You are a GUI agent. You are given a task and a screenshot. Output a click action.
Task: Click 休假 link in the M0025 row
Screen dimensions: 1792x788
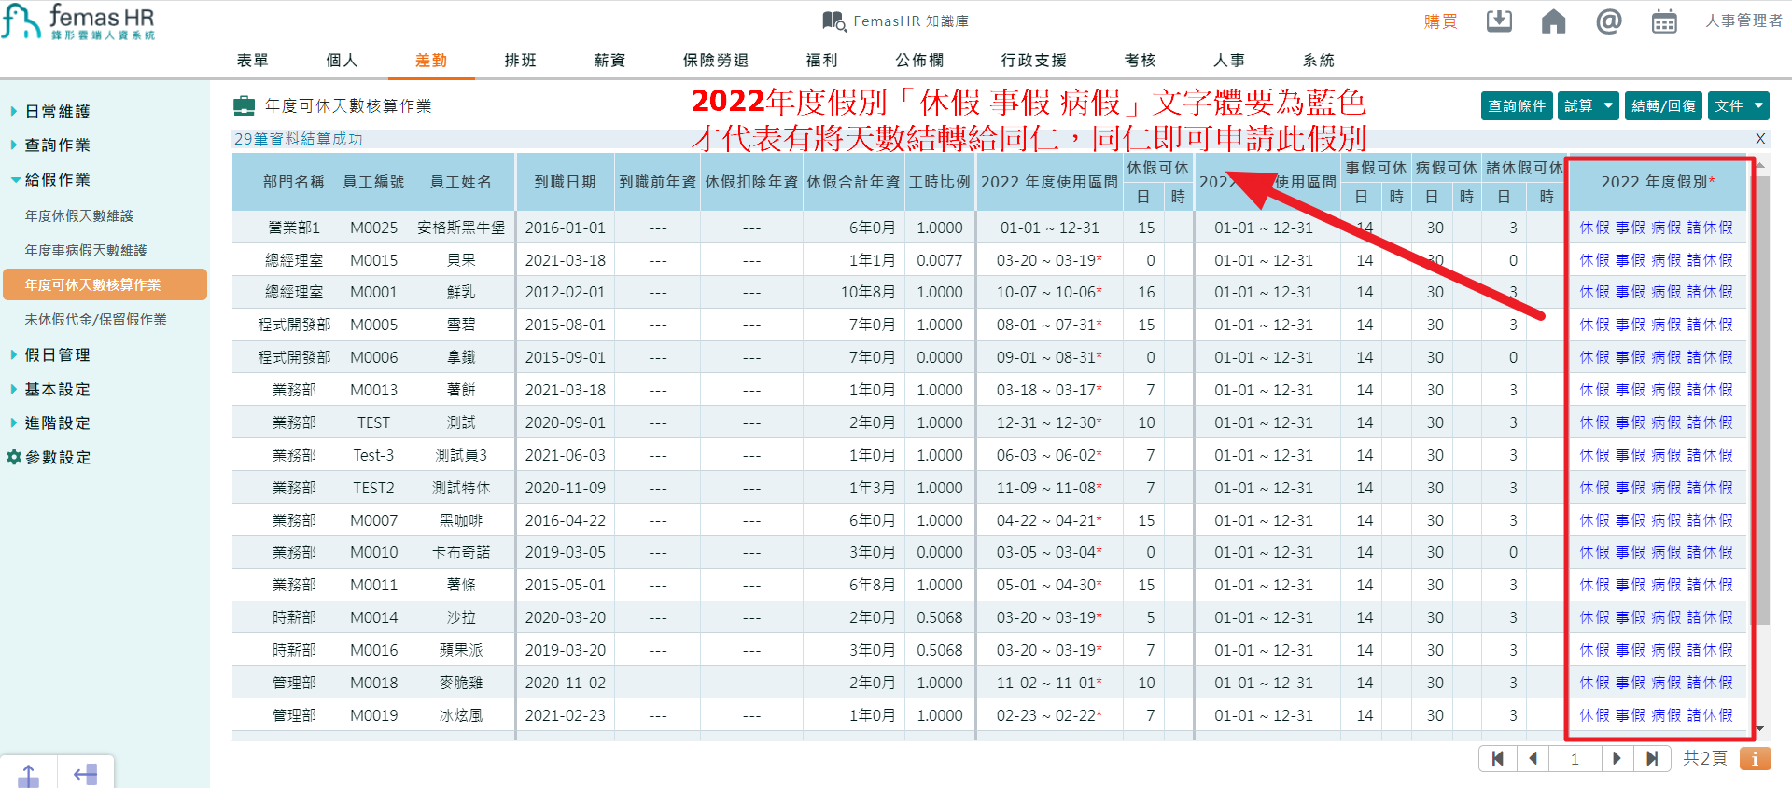[x=1594, y=228]
